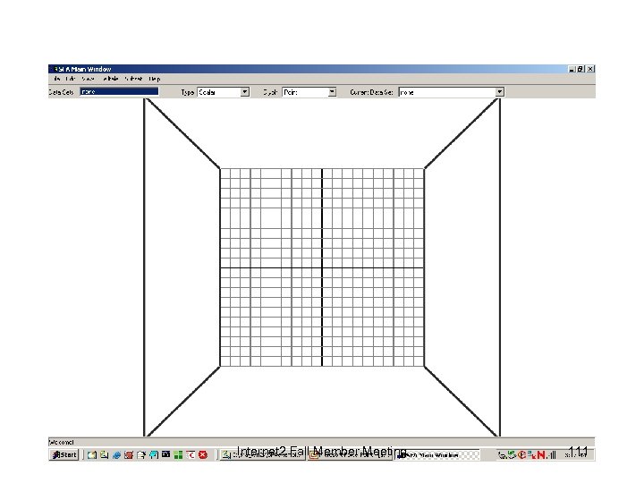Click the red camera-like quick launch icon

click(129, 454)
